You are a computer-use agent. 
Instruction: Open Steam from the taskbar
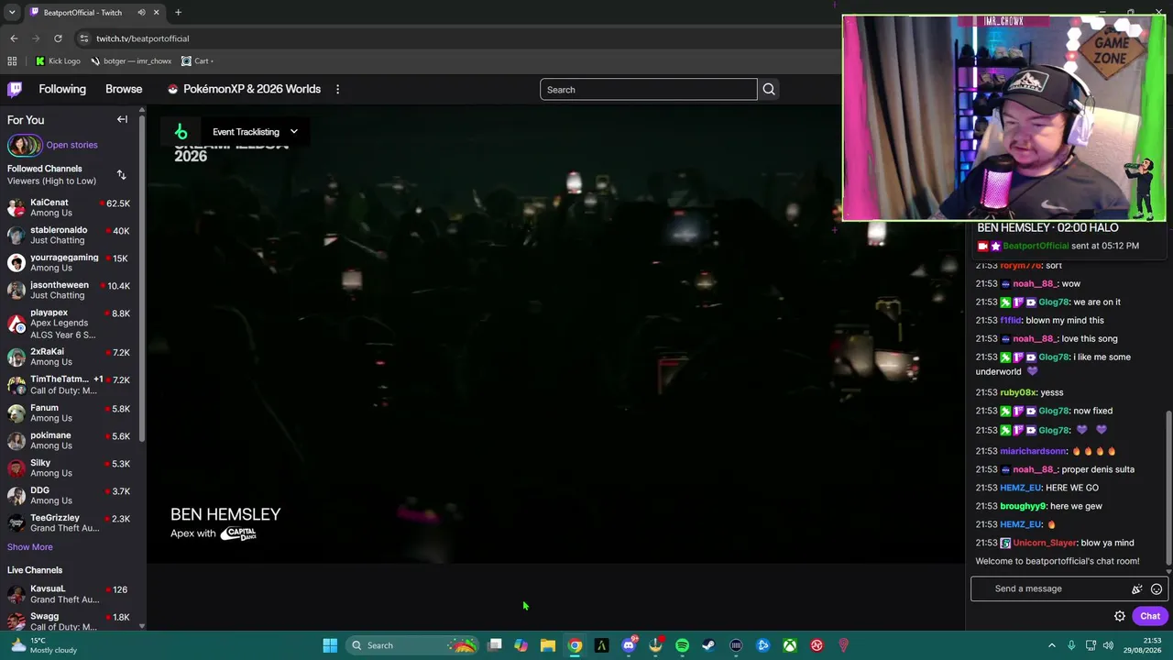point(708,645)
